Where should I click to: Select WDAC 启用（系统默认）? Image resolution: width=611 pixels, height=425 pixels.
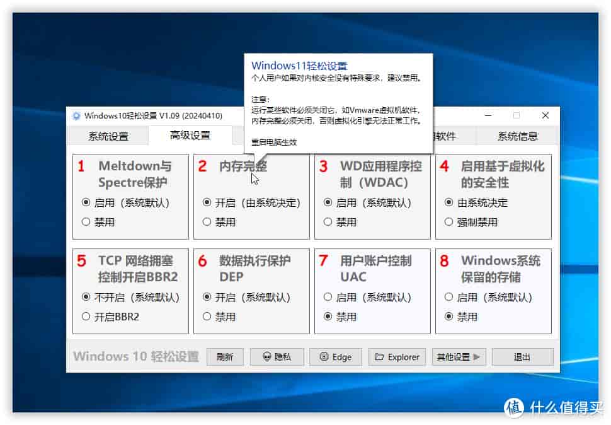pyautogui.click(x=367, y=202)
